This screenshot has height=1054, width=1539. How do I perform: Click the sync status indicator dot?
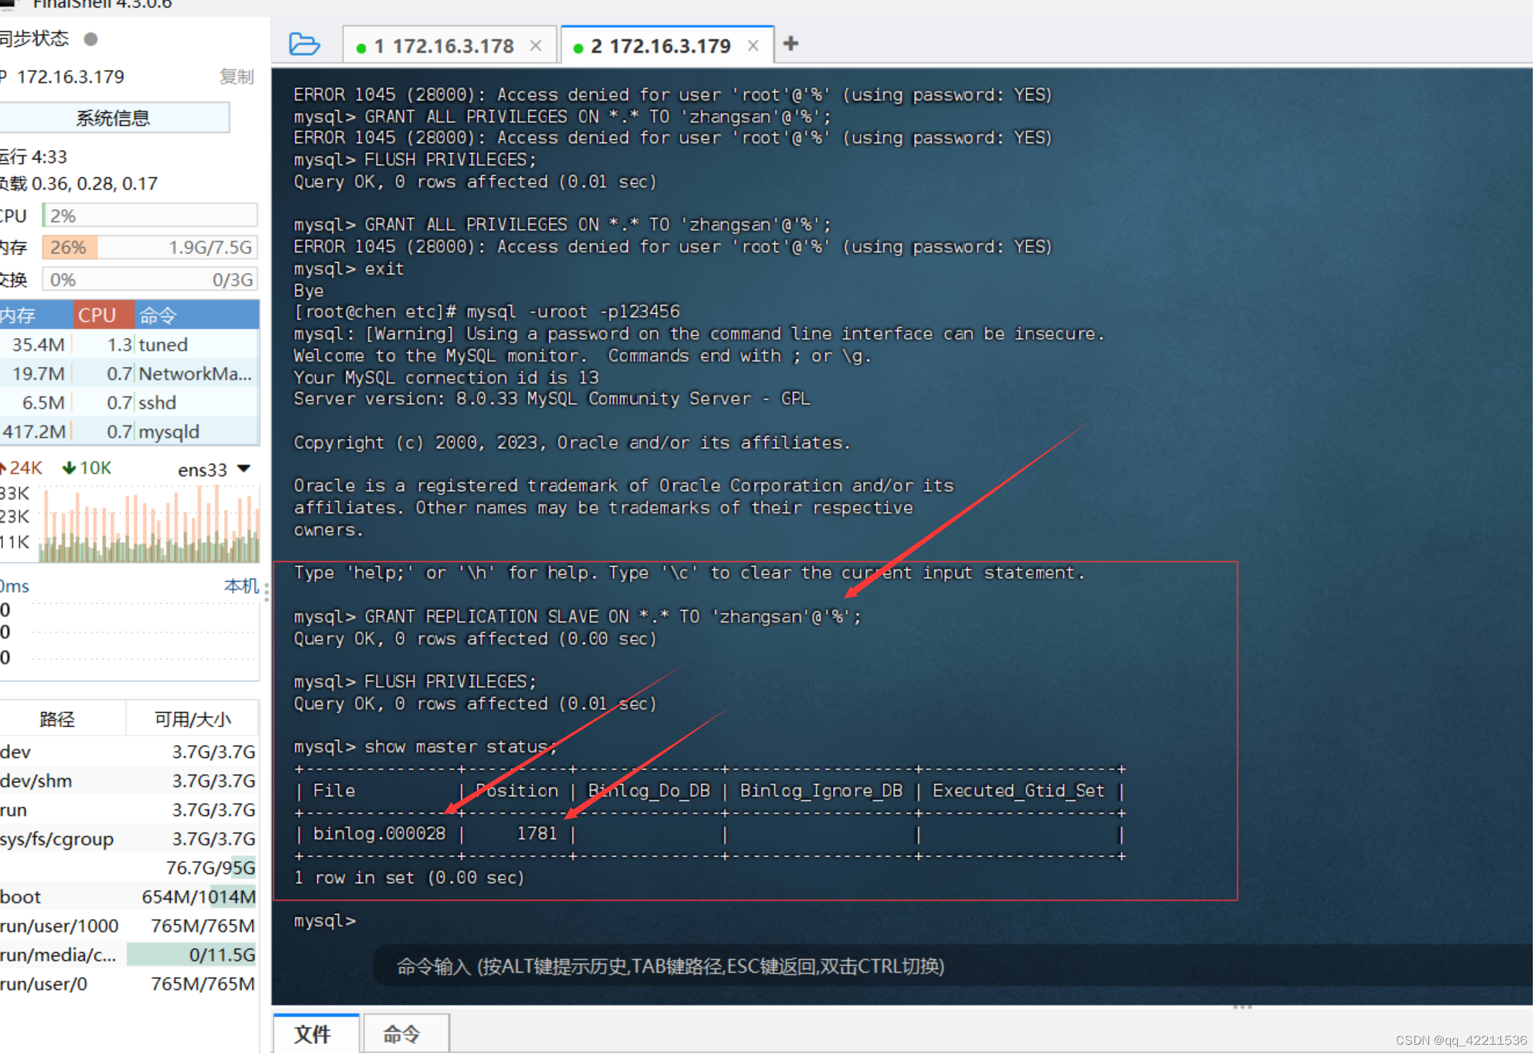90,39
